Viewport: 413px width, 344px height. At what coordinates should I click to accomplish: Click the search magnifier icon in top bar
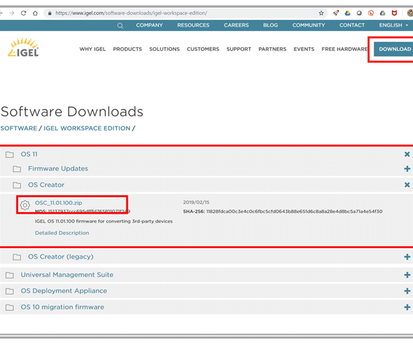tap(120, 25)
